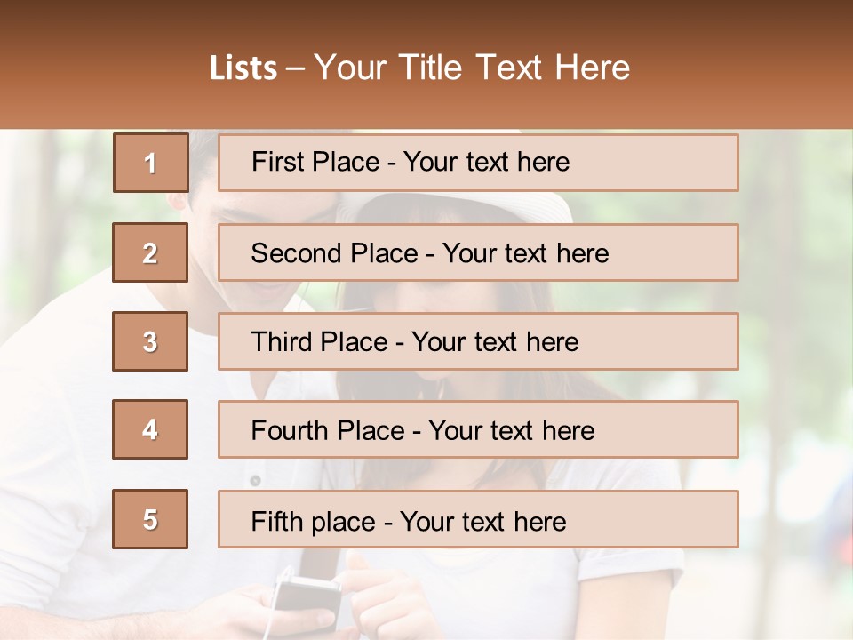853x640 pixels.
Task: Select the First Place text bar
Action: click(478, 163)
